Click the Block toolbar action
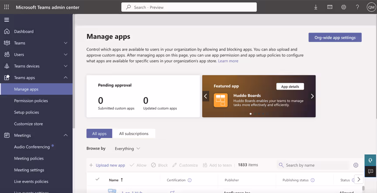 click(x=159, y=165)
